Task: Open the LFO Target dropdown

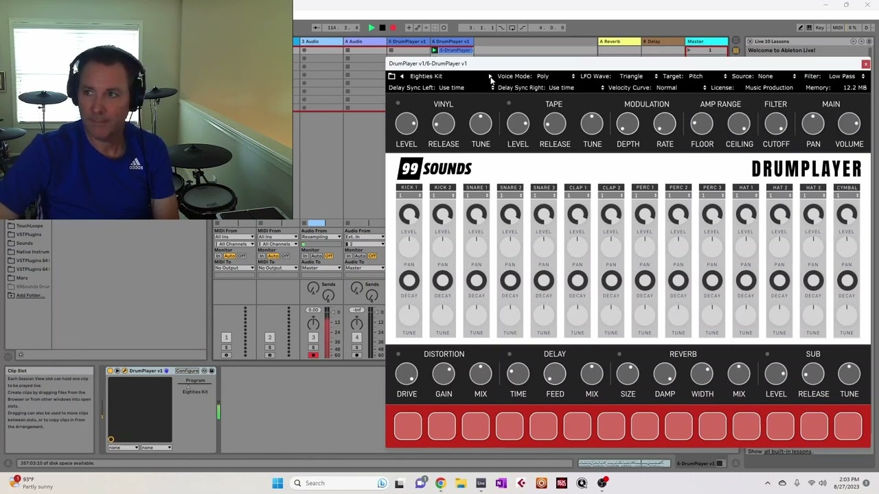Action: pos(707,76)
